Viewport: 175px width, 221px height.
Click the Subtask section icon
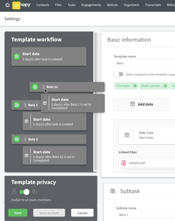(113, 191)
